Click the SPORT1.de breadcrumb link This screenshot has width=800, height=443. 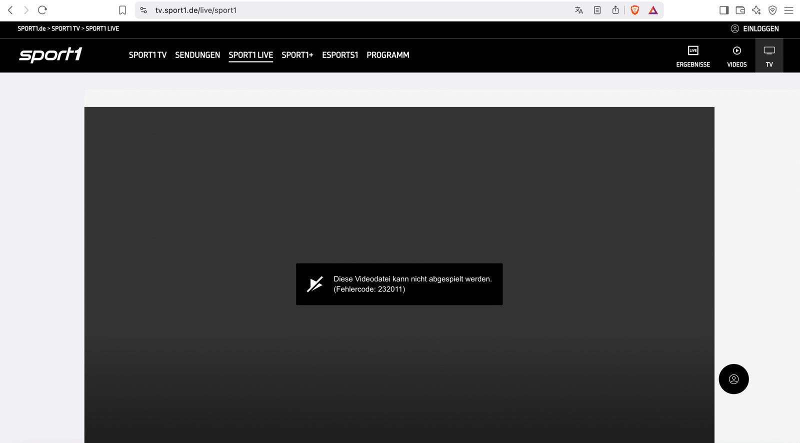pos(31,28)
